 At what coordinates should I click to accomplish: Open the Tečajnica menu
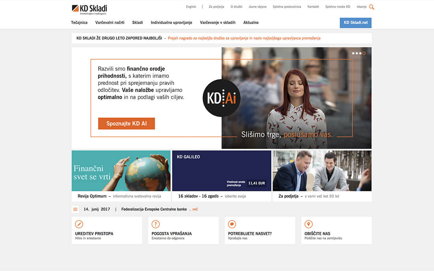point(79,22)
